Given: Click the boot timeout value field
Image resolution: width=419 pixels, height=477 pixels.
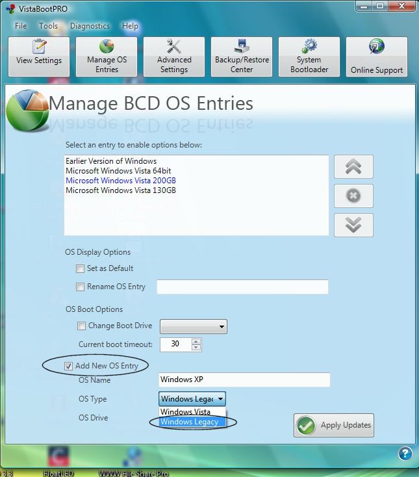Looking at the screenshot, I should (176, 344).
